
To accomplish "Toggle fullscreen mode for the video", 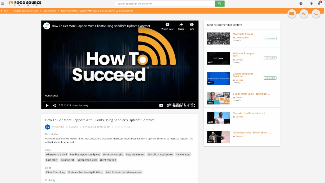I will tap(193, 106).
